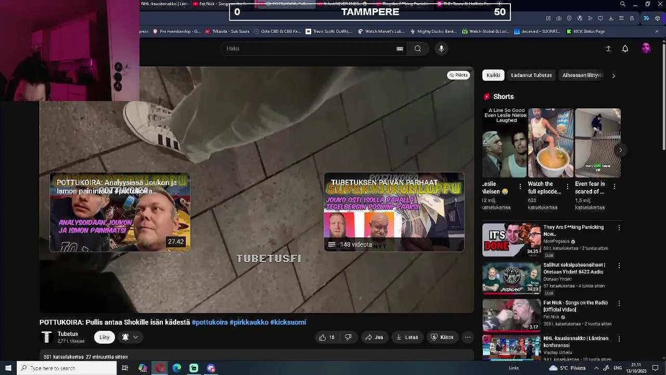Open the Tubetus channel avatar
Screen dimensions: 666x375
[x=47, y=337]
